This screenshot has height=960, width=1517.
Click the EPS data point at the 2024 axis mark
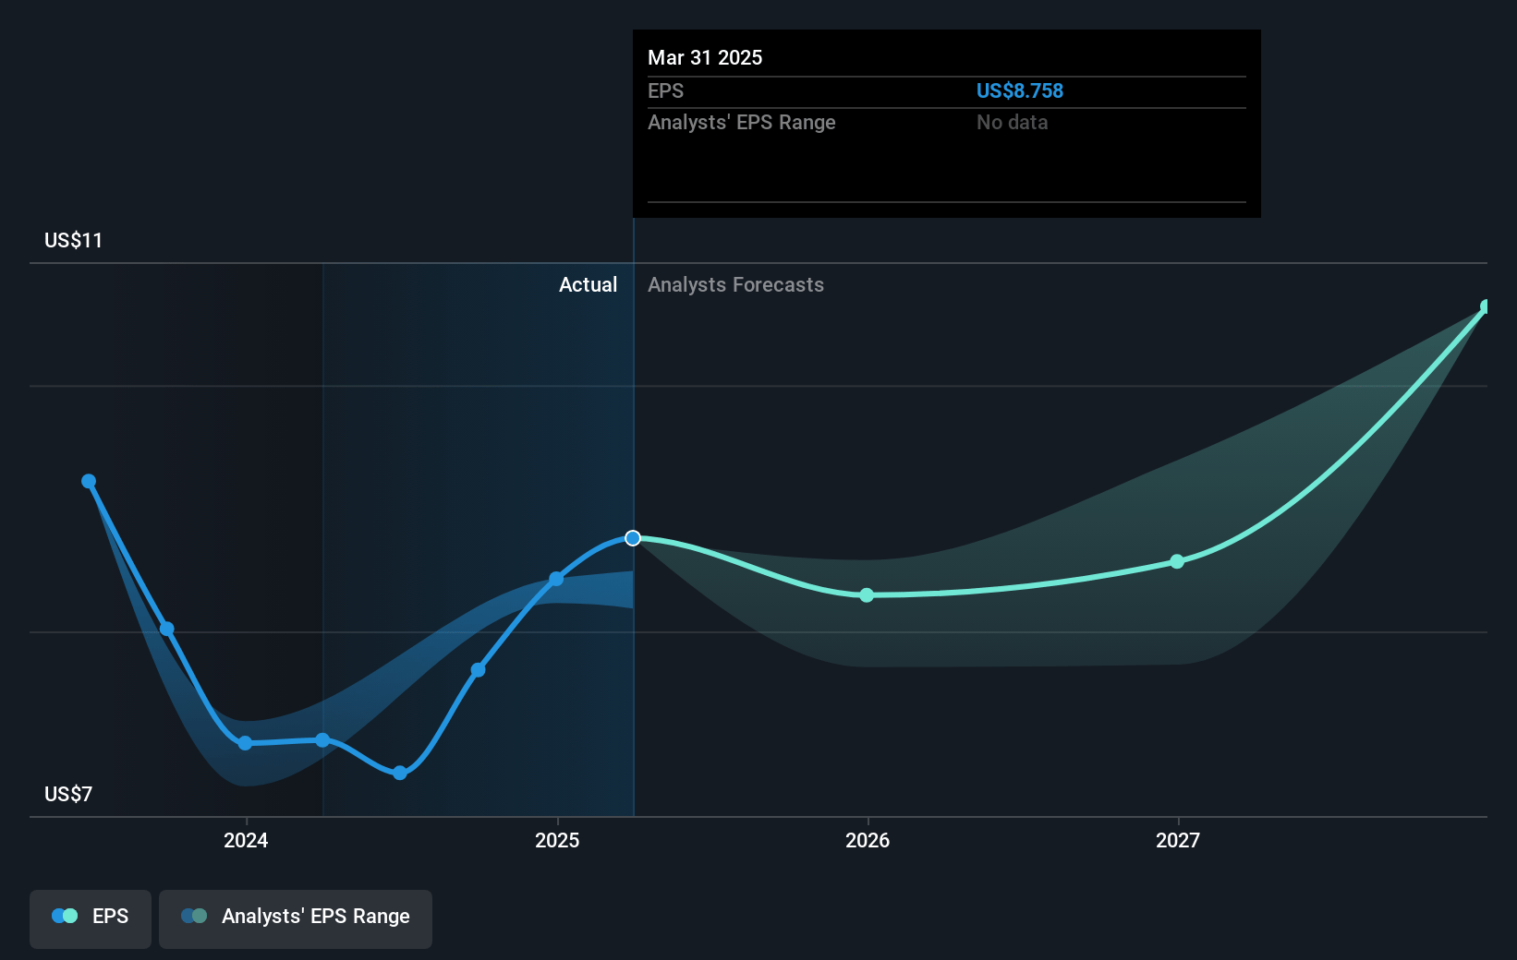[245, 743]
